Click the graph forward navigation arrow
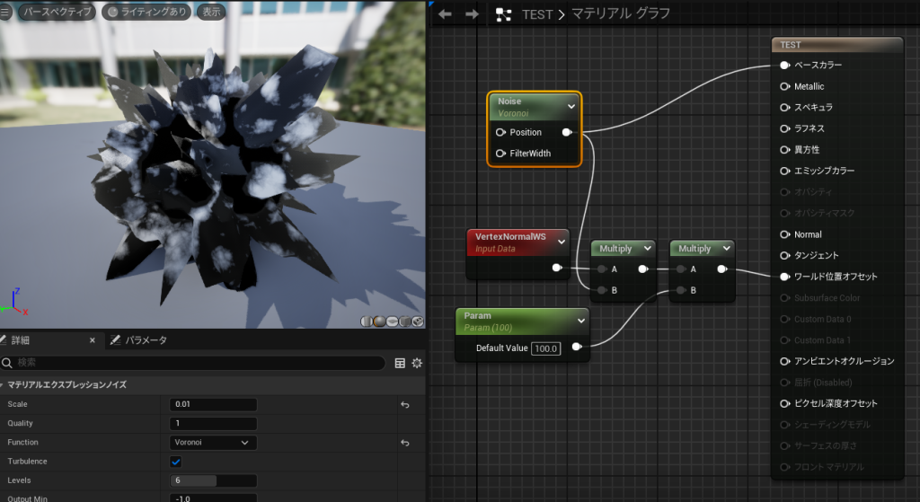The width and height of the screenshot is (920, 502). click(472, 14)
